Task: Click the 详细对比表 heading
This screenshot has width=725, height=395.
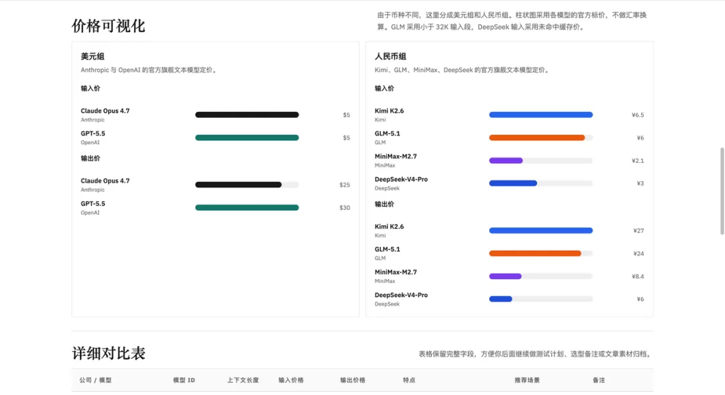Action: click(x=109, y=353)
